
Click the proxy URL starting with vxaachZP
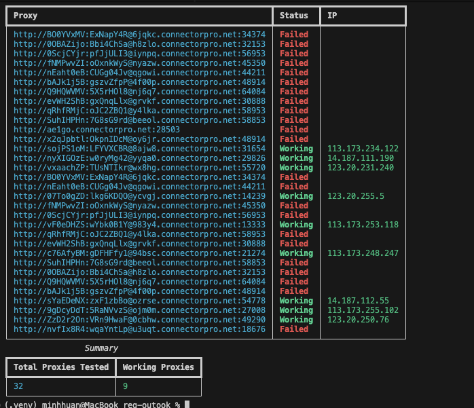[139, 168]
